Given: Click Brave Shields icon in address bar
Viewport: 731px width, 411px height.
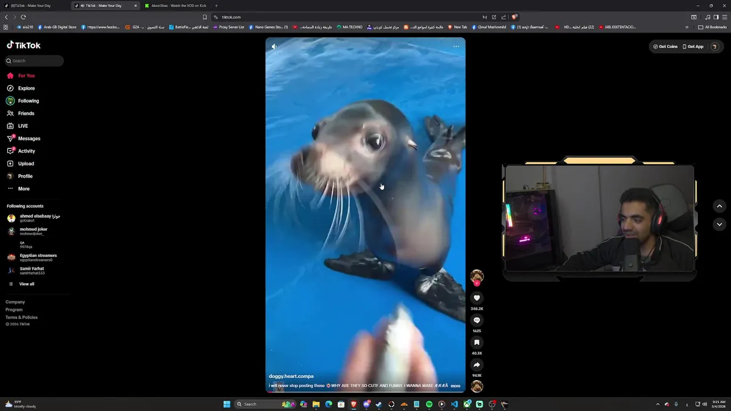Looking at the screenshot, I should pyautogui.click(x=514, y=17).
